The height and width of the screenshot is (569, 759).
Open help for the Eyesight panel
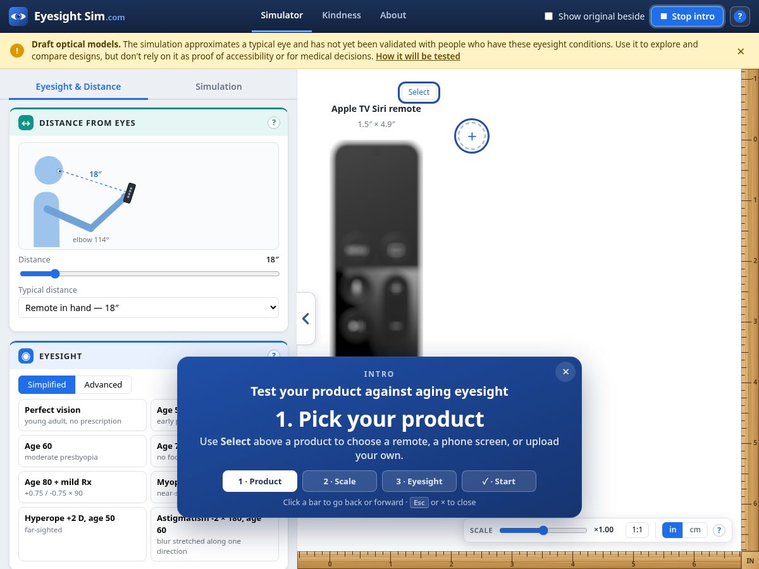[273, 355]
